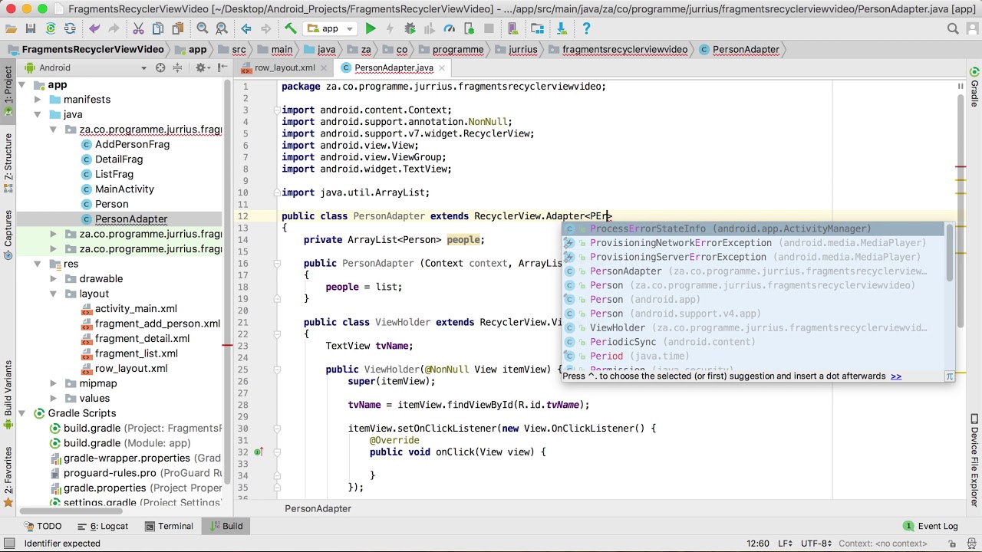
Task: Navigate back with the blue left arrow
Action: pyautogui.click(x=246, y=28)
